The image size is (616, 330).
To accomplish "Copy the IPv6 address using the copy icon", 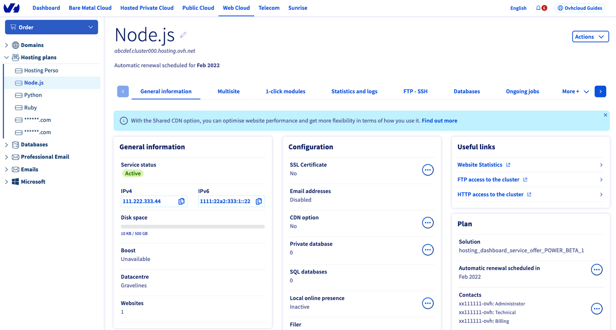I will [x=259, y=201].
